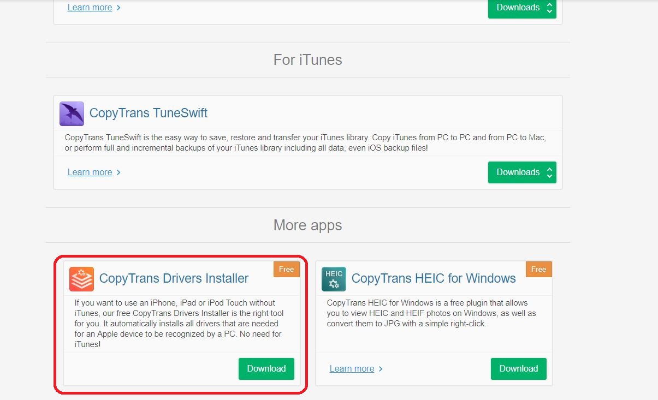Click the chevron arrow beside HEIC's Learn more
This screenshot has width=658, height=400.
pos(381,369)
